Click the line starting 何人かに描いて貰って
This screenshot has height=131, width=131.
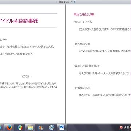click(105, 73)
